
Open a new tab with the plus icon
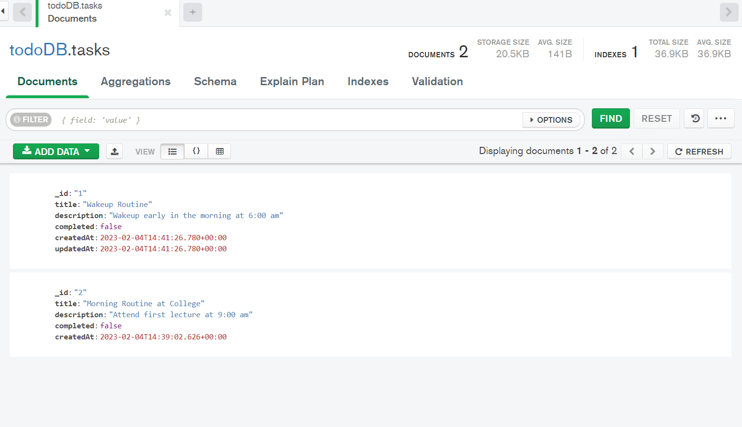tap(192, 12)
